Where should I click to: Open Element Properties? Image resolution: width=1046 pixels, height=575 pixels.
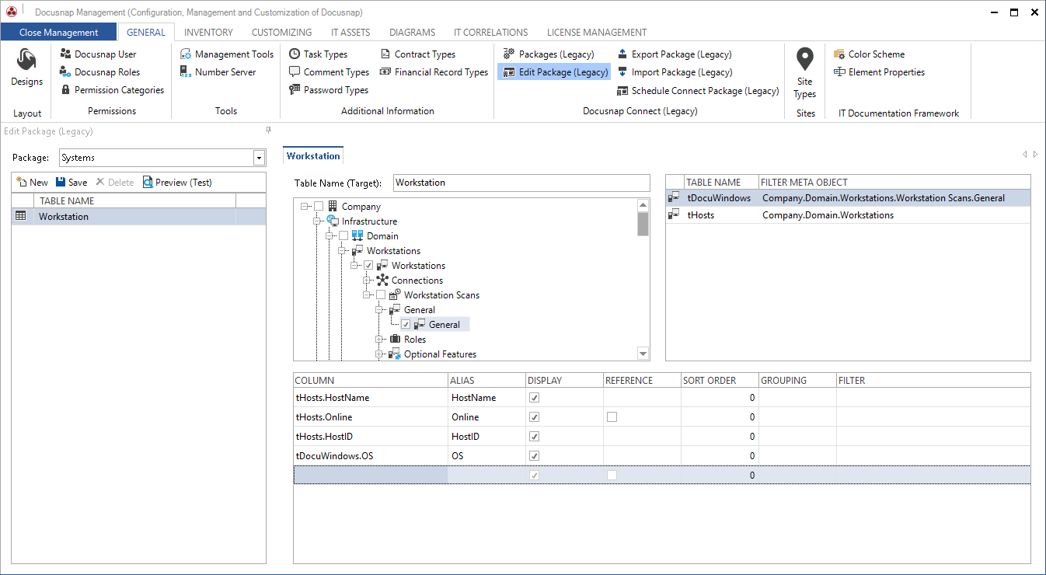[x=879, y=72]
